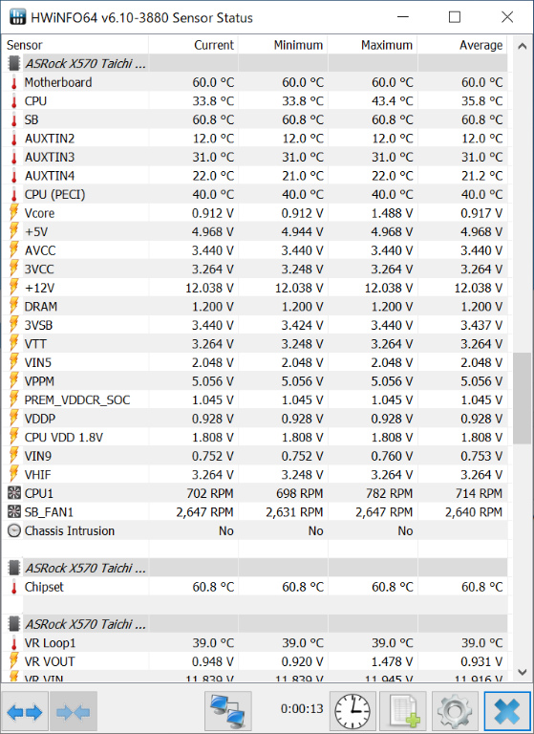Click the Current column header
This screenshot has height=734, width=534.
193,45
